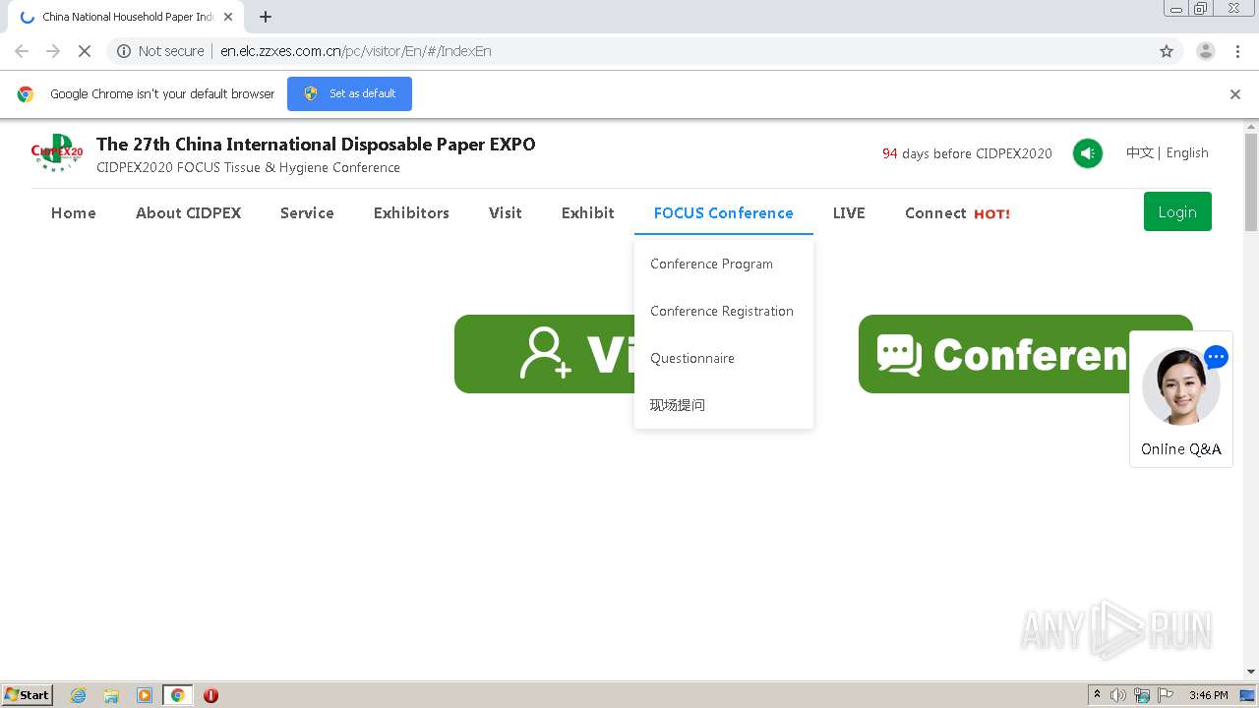Click the network tray icon
The width and height of the screenshot is (1259, 708).
tap(1142, 695)
